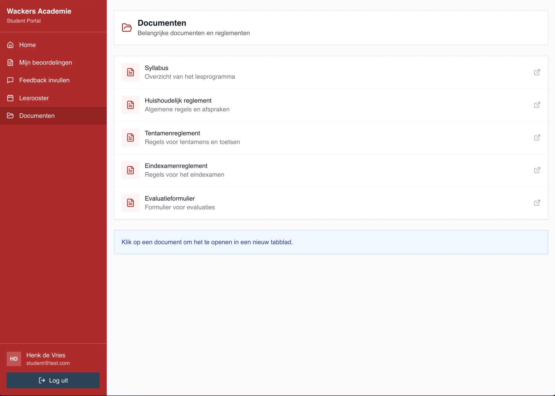Click the Huishoudelijk reglement document icon
Screen dimensions: 555x396
[x=130, y=105]
